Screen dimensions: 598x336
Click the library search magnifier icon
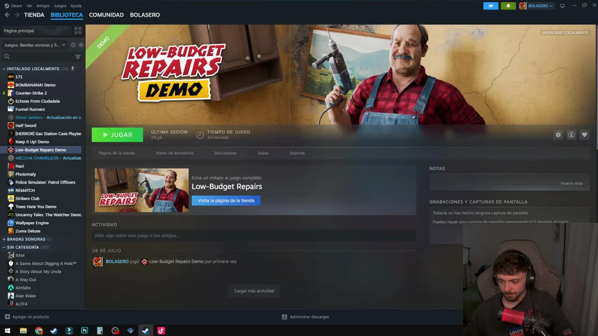(x=7, y=56)
